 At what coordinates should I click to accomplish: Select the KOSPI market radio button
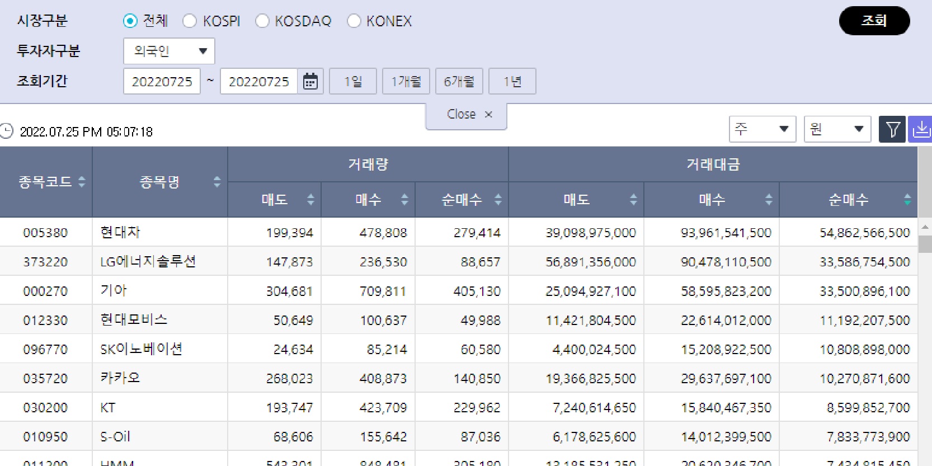tap(190, 21)
